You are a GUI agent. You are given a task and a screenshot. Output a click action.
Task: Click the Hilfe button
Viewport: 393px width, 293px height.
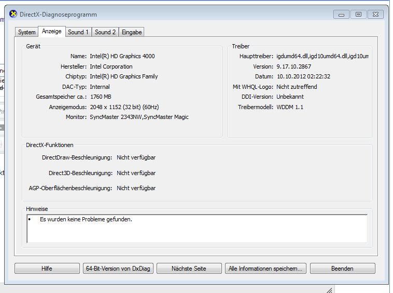pyautogui.click(x=47, y=269)
